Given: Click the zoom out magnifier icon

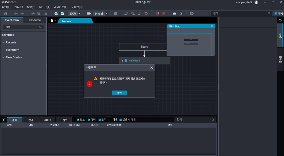Looking at the screenshot, I should click(62, 13).
